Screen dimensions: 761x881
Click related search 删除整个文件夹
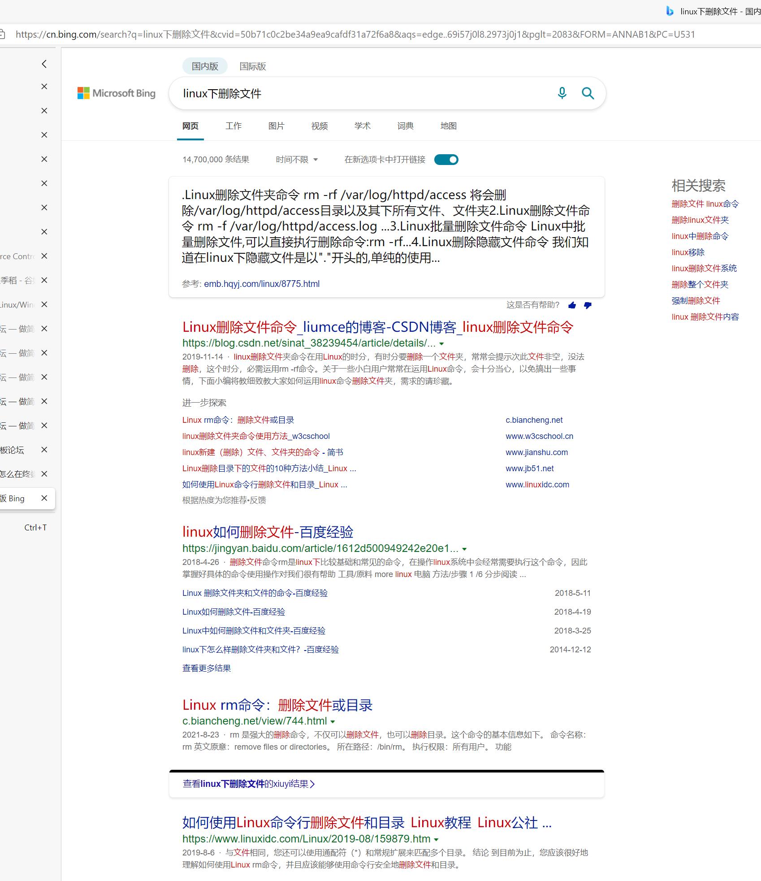coord(700,285)
